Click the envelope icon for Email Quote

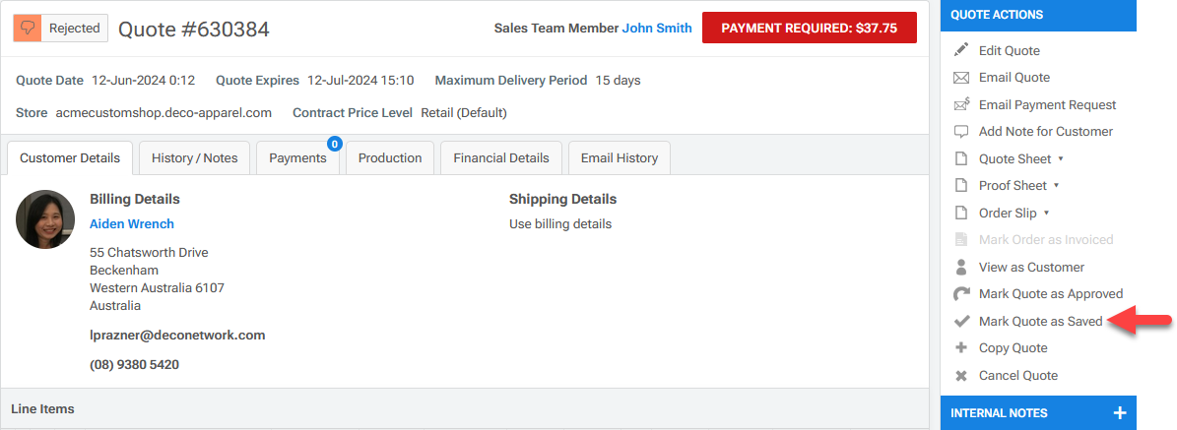coord(961,78)
